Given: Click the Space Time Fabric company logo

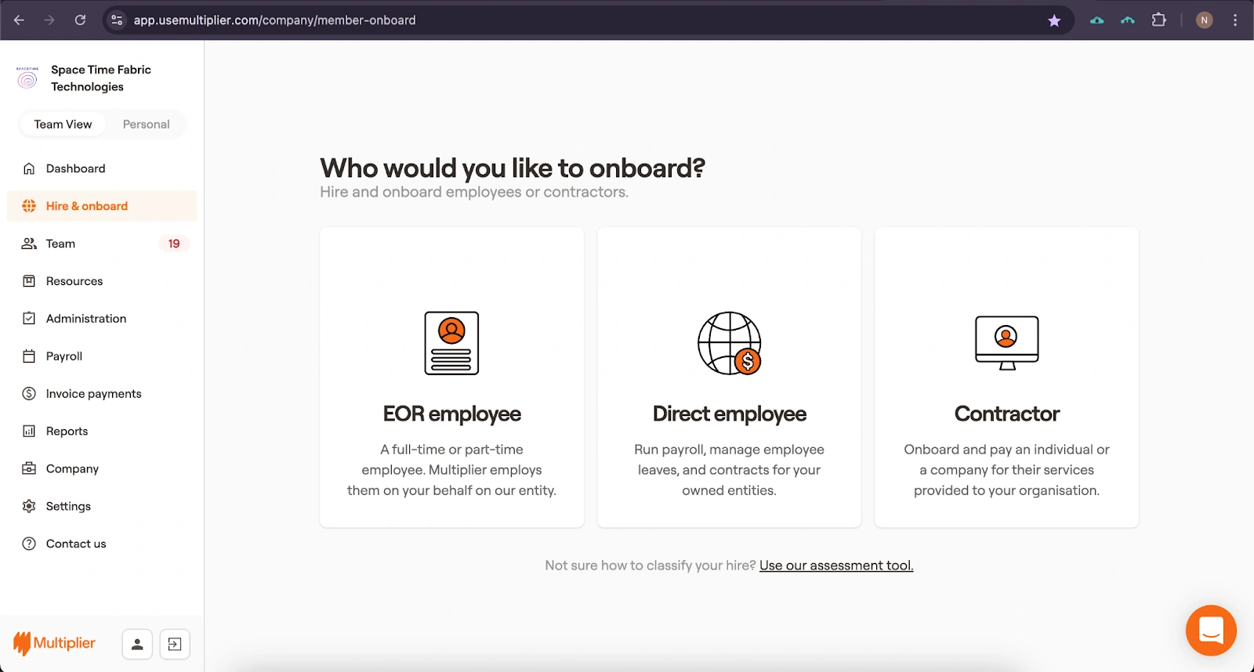Looking at the screenshot, I should [x=27, y=78].
